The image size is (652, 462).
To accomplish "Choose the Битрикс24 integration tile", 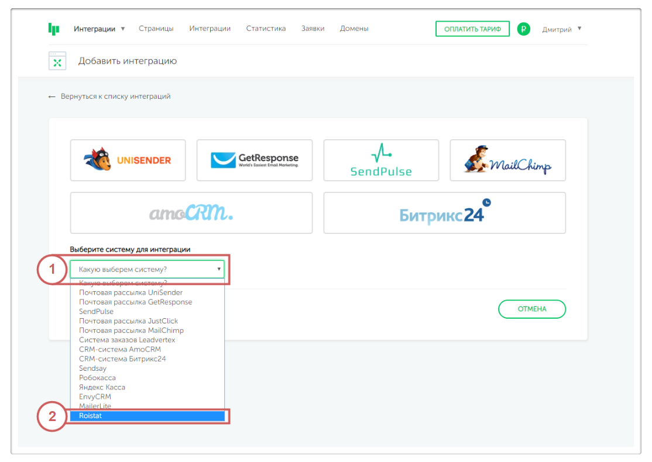I will click(444, 213).
